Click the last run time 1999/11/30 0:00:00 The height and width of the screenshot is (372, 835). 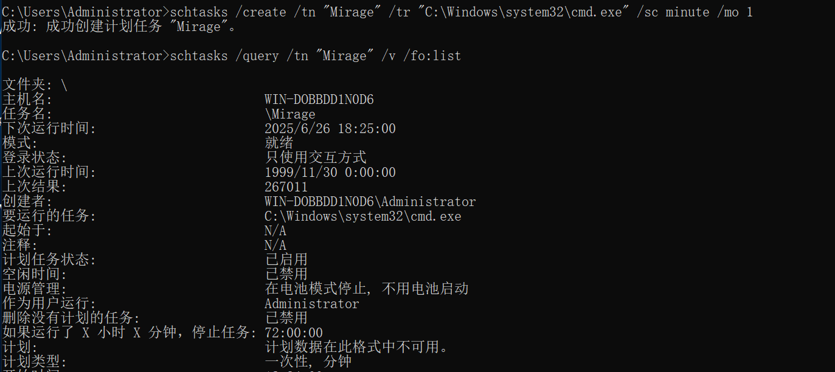pyautogui.click(x=330, y=173)
